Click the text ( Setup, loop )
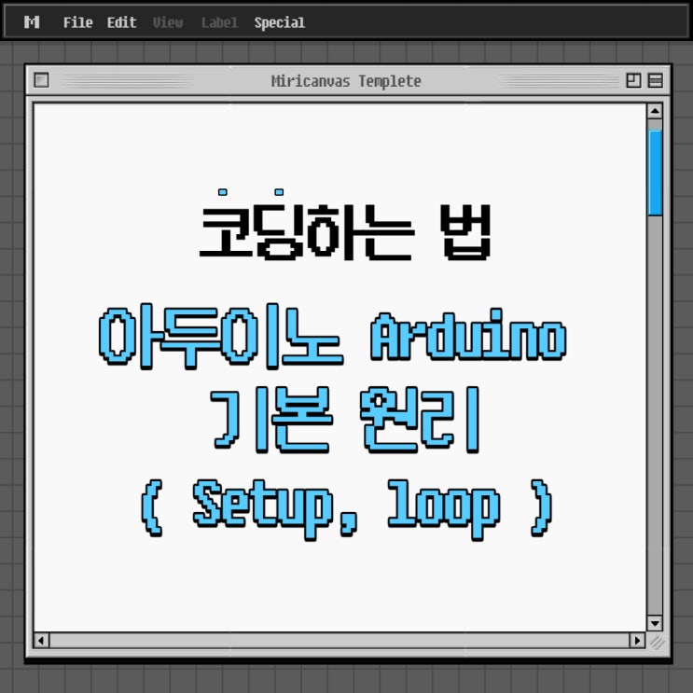Image resolution: width=693 pixels, height=693 pixels. (347, 509)
